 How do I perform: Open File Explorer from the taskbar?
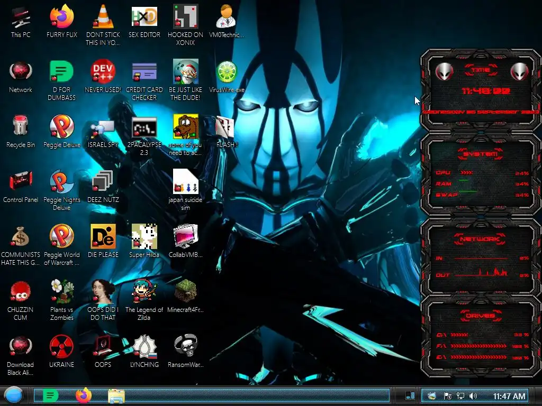tap(116, 396)
